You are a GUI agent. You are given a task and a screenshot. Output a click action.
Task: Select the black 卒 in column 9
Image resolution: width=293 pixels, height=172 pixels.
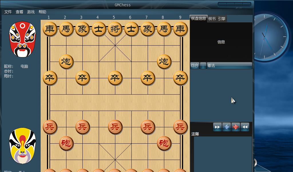tap(180, 78)
